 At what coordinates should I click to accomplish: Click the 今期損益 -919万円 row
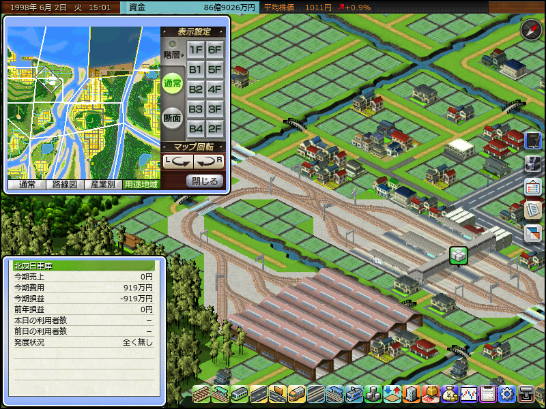click(x=83, y=299)
